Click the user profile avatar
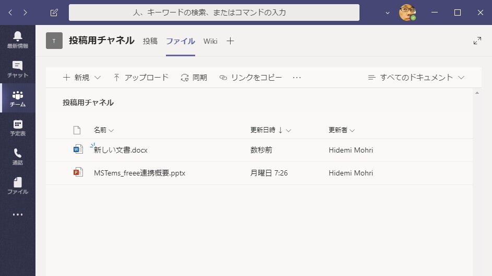This screenshot has width=492, height=276. coord(407,12)
